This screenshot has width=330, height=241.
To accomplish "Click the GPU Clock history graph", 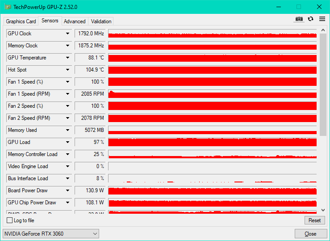I will pyautogui.click(x=213, y=34).
